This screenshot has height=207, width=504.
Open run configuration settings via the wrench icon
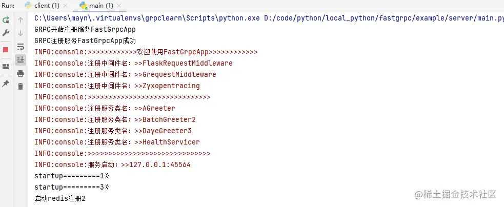pyautogui.click(x=6, y=33)
